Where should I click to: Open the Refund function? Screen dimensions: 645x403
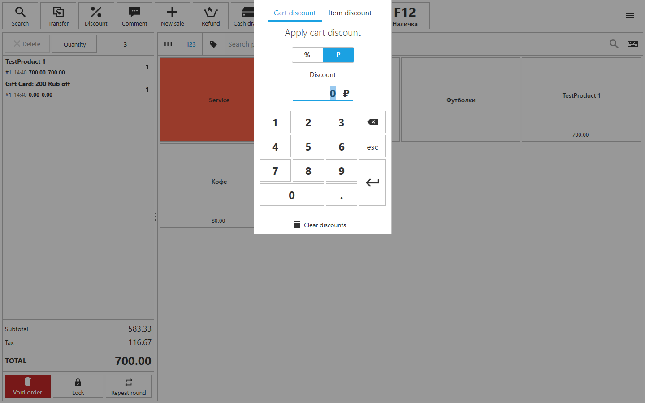(211, 16)
